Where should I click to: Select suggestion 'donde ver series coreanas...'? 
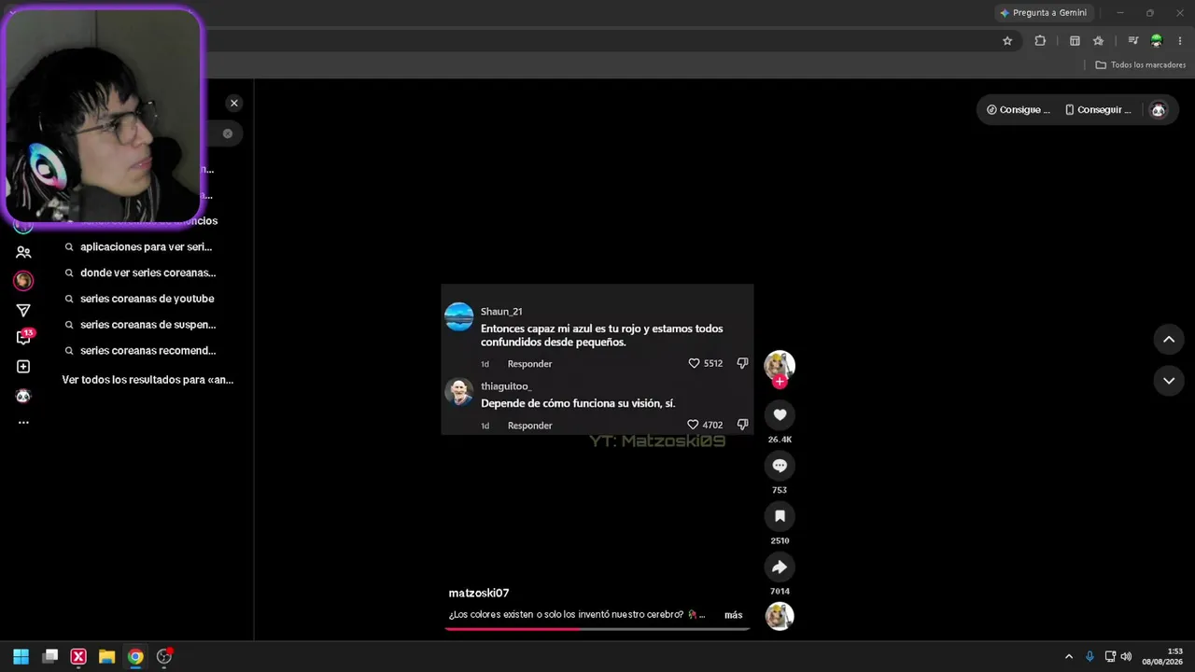pos(148,273)
